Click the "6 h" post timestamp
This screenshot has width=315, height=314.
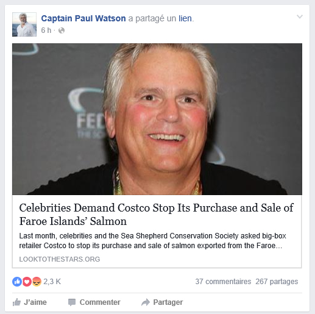(46, 30)
